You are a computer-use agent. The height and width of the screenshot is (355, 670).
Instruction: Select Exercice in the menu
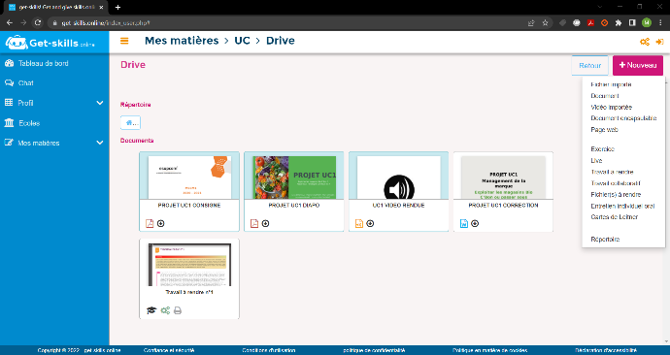pos(602,149)
